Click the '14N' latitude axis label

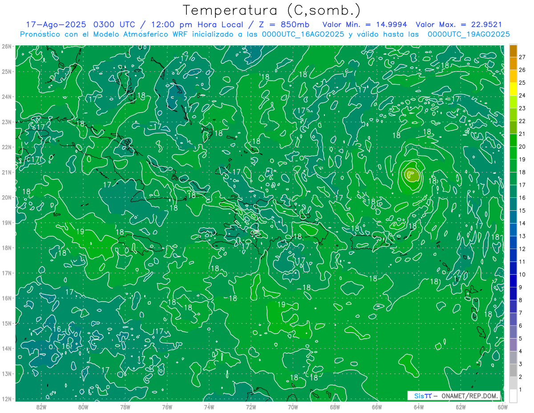coord(7,348)
